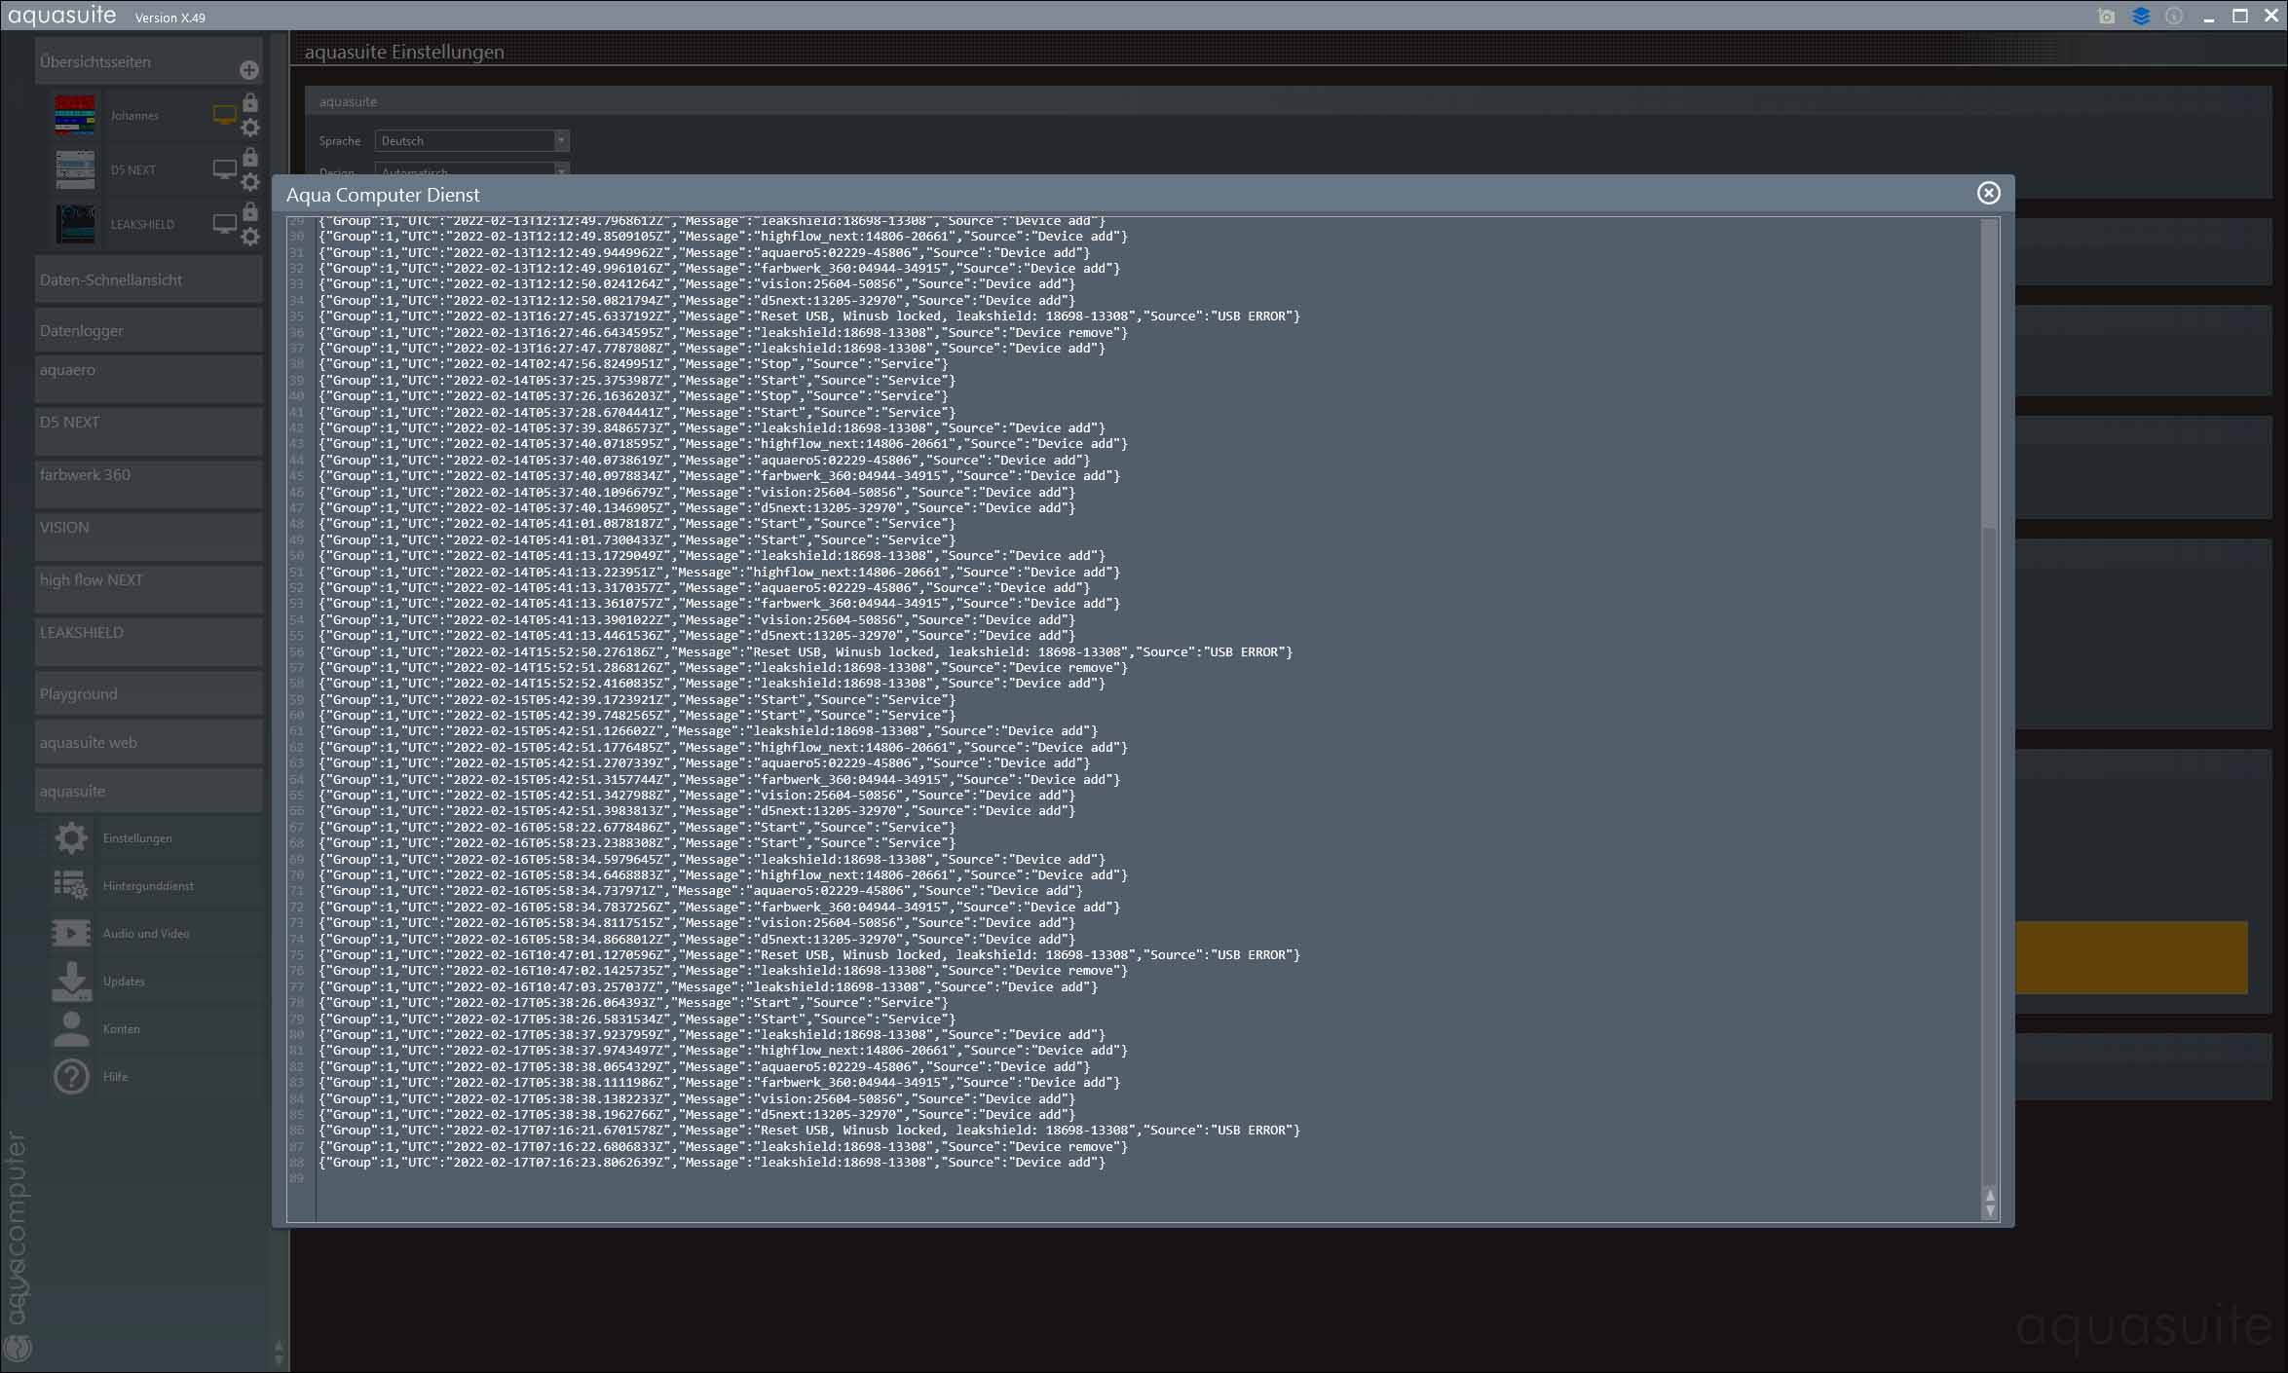Image resolution: width=2288 pixels, height=1373 pixels.
Task: Toggle desktop mode monitor icon for LEAKSHIELD page
Action: pyautogui.click(x=225, y=224)
